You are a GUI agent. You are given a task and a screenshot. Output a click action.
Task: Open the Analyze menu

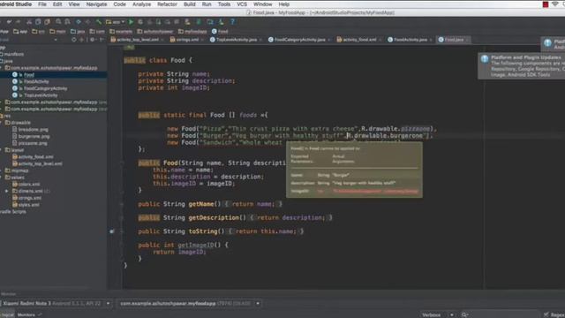141,4
